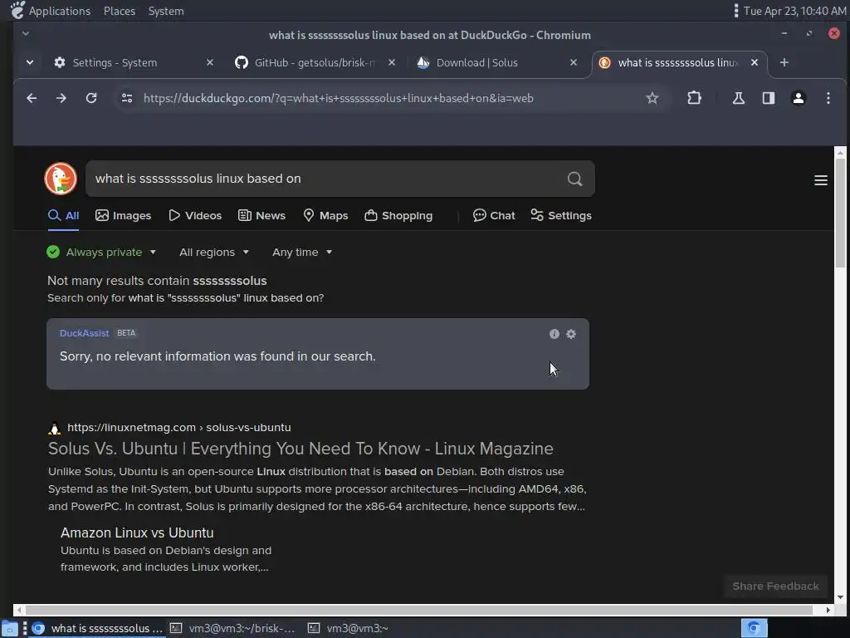Open Solus Vs. Ubuntu result title
This screenshot has width=850, height=638.
pos(300,449)
